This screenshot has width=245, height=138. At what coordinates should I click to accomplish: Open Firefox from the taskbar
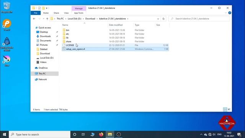[101, 135]
